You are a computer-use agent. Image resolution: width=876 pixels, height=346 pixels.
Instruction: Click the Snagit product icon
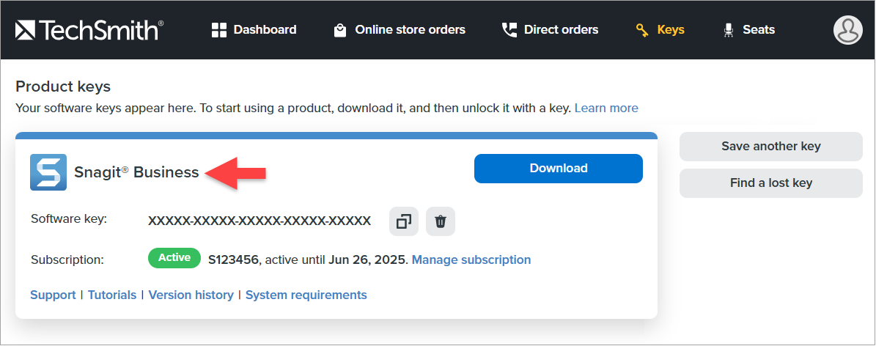coord(48,172)
